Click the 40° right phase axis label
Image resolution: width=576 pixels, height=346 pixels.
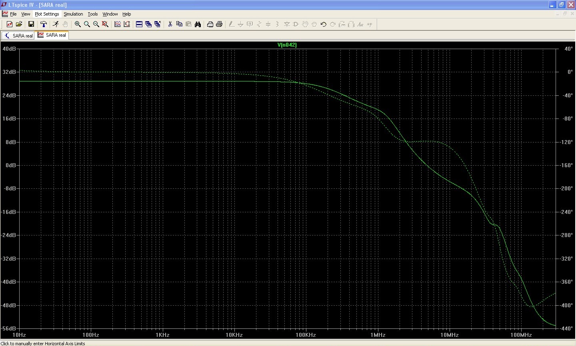(568, 49)
